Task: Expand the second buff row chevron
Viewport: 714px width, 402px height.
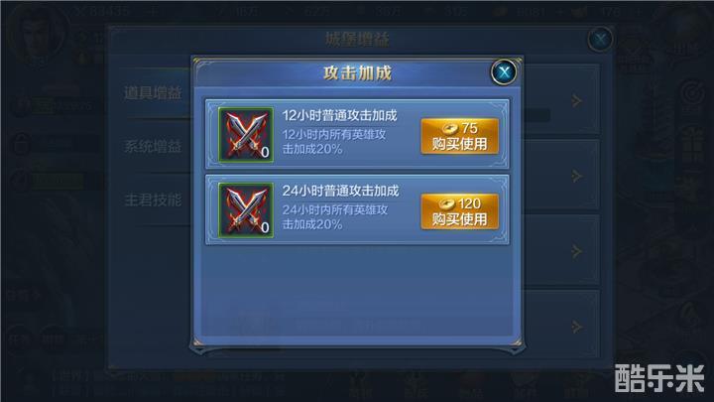Action: pyautogui.click(x=576, y=176)
